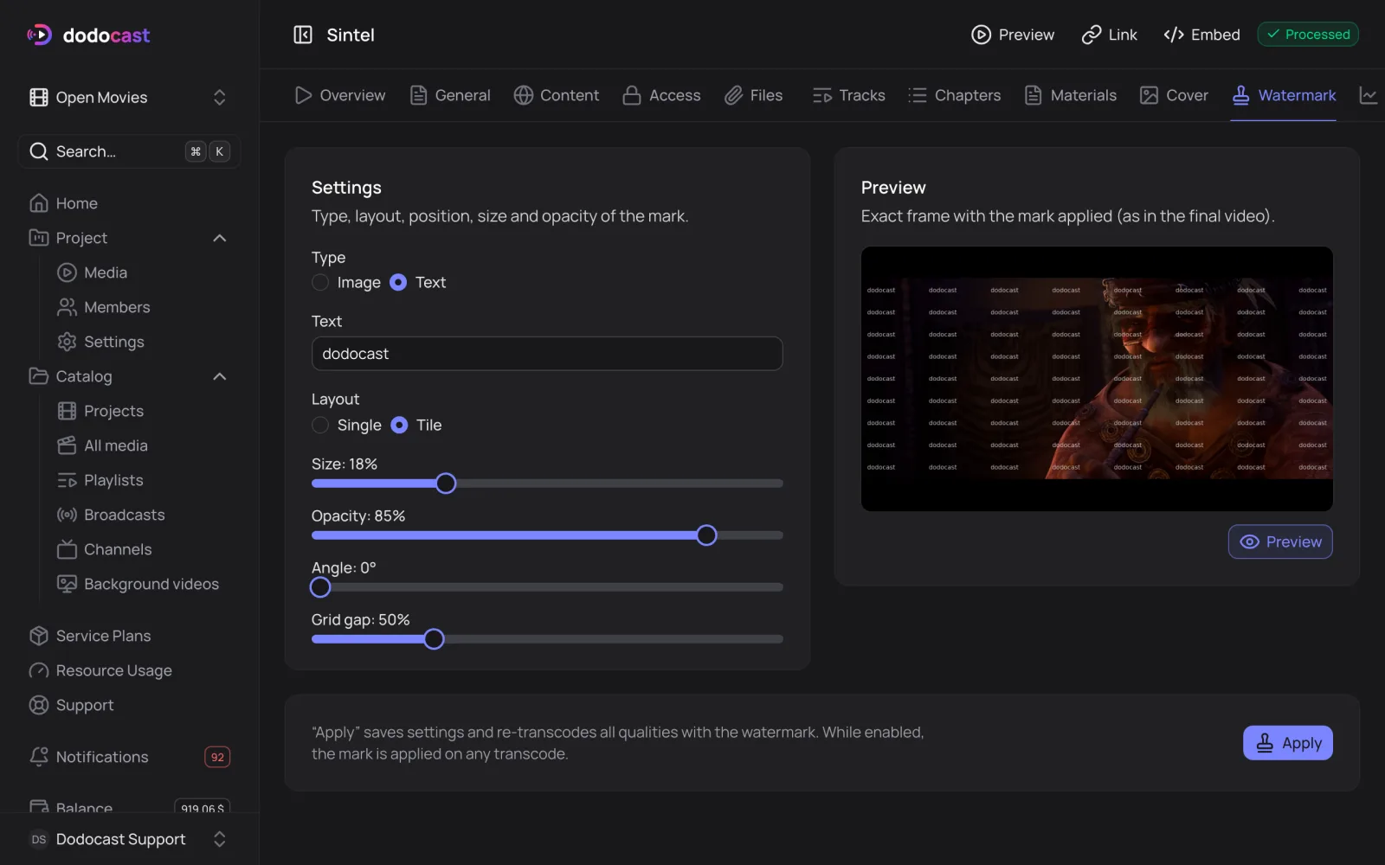Image resolution: width=1385 pixels, height=865 pixels.
Task: Click the Size slider handle
Action: 446,484
